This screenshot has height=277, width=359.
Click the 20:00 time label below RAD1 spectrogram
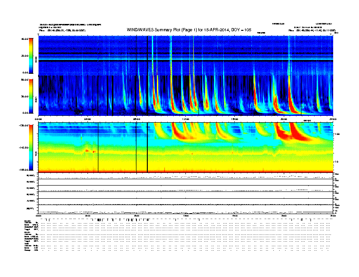click(284, 119)
